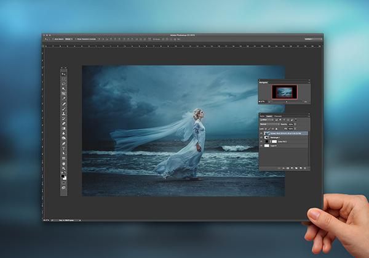Select the Move tool in the toolbar
The image size is (369, 258).
[63, 73]
